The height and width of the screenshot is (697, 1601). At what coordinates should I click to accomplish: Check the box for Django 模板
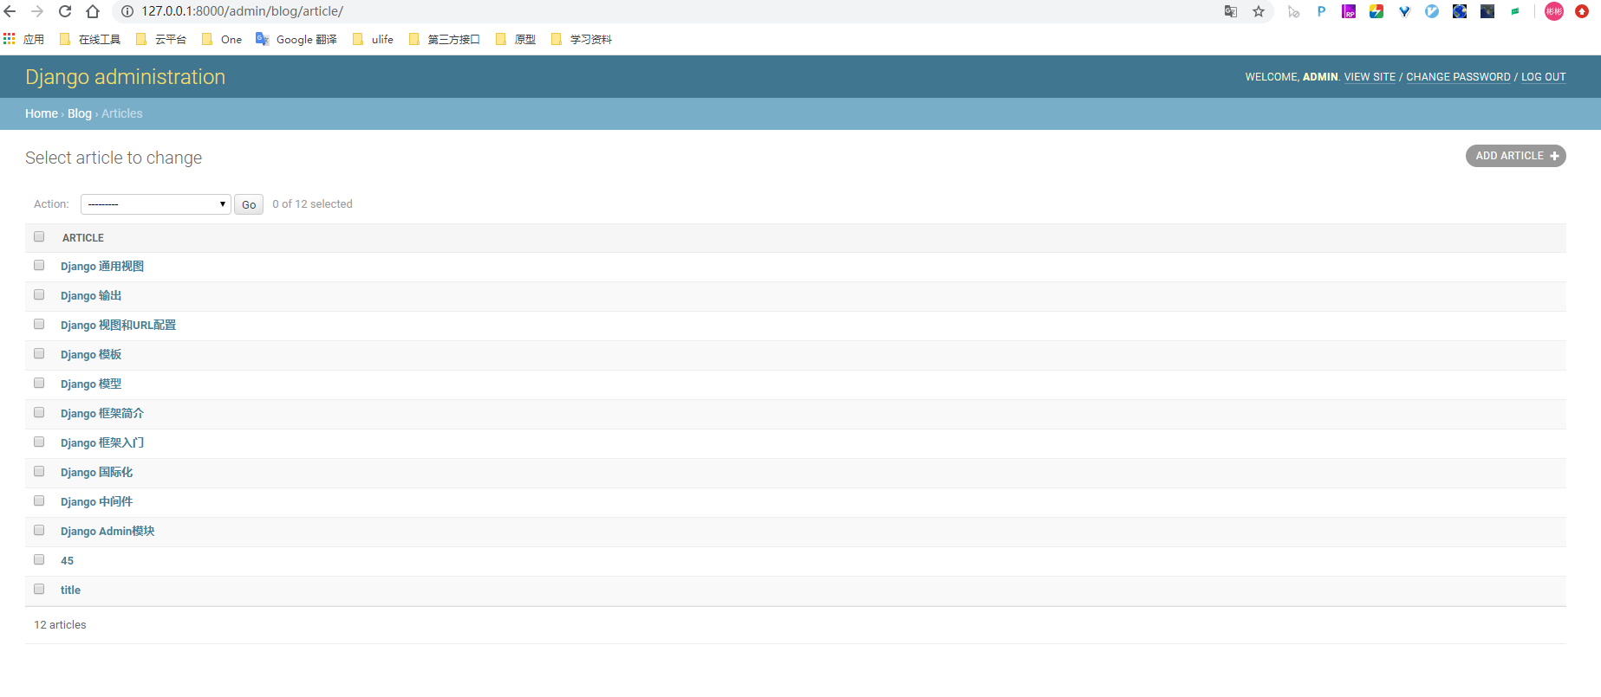click(x=39, y=353)
